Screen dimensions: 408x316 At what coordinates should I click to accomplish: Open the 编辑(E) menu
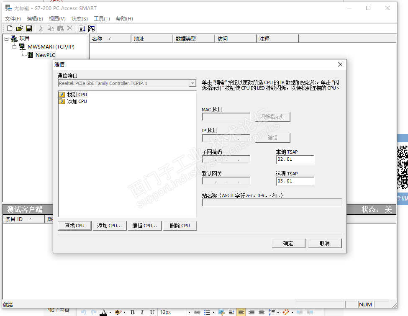click(x=35, y=19)
